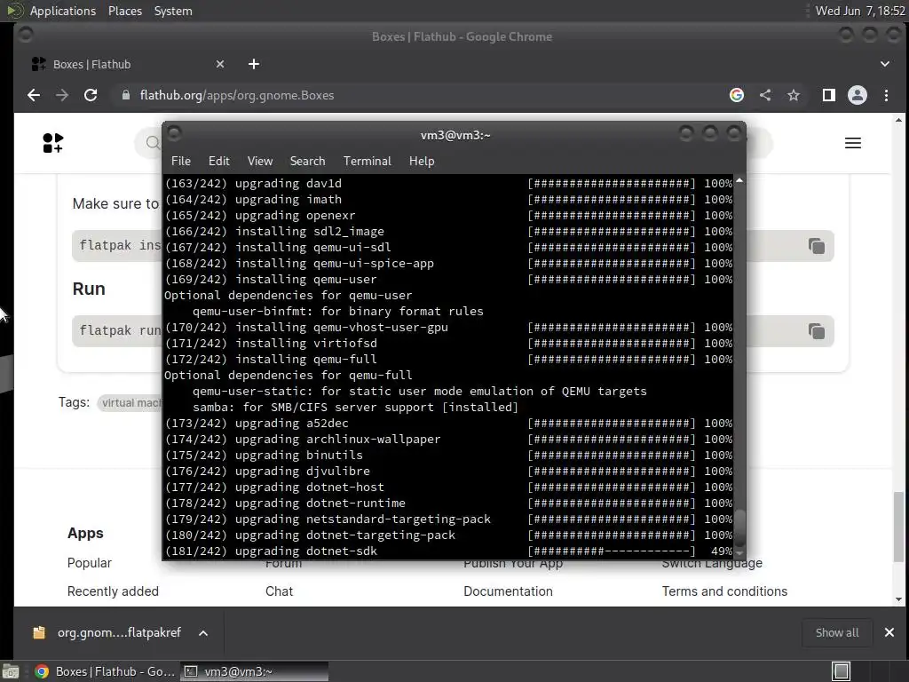Open the System menu
The height and width of the screenshot is (682, 909).
(173, 11)
